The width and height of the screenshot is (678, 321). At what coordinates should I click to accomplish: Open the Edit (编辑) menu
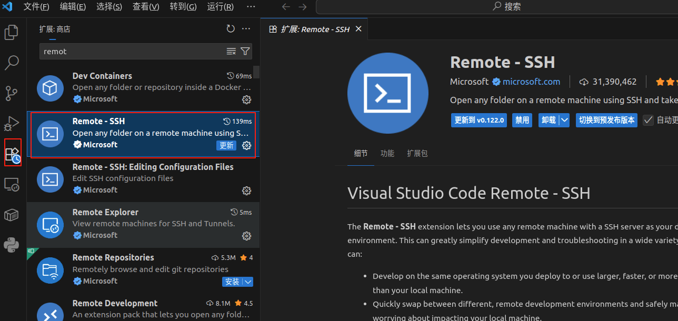click(73, 6)
